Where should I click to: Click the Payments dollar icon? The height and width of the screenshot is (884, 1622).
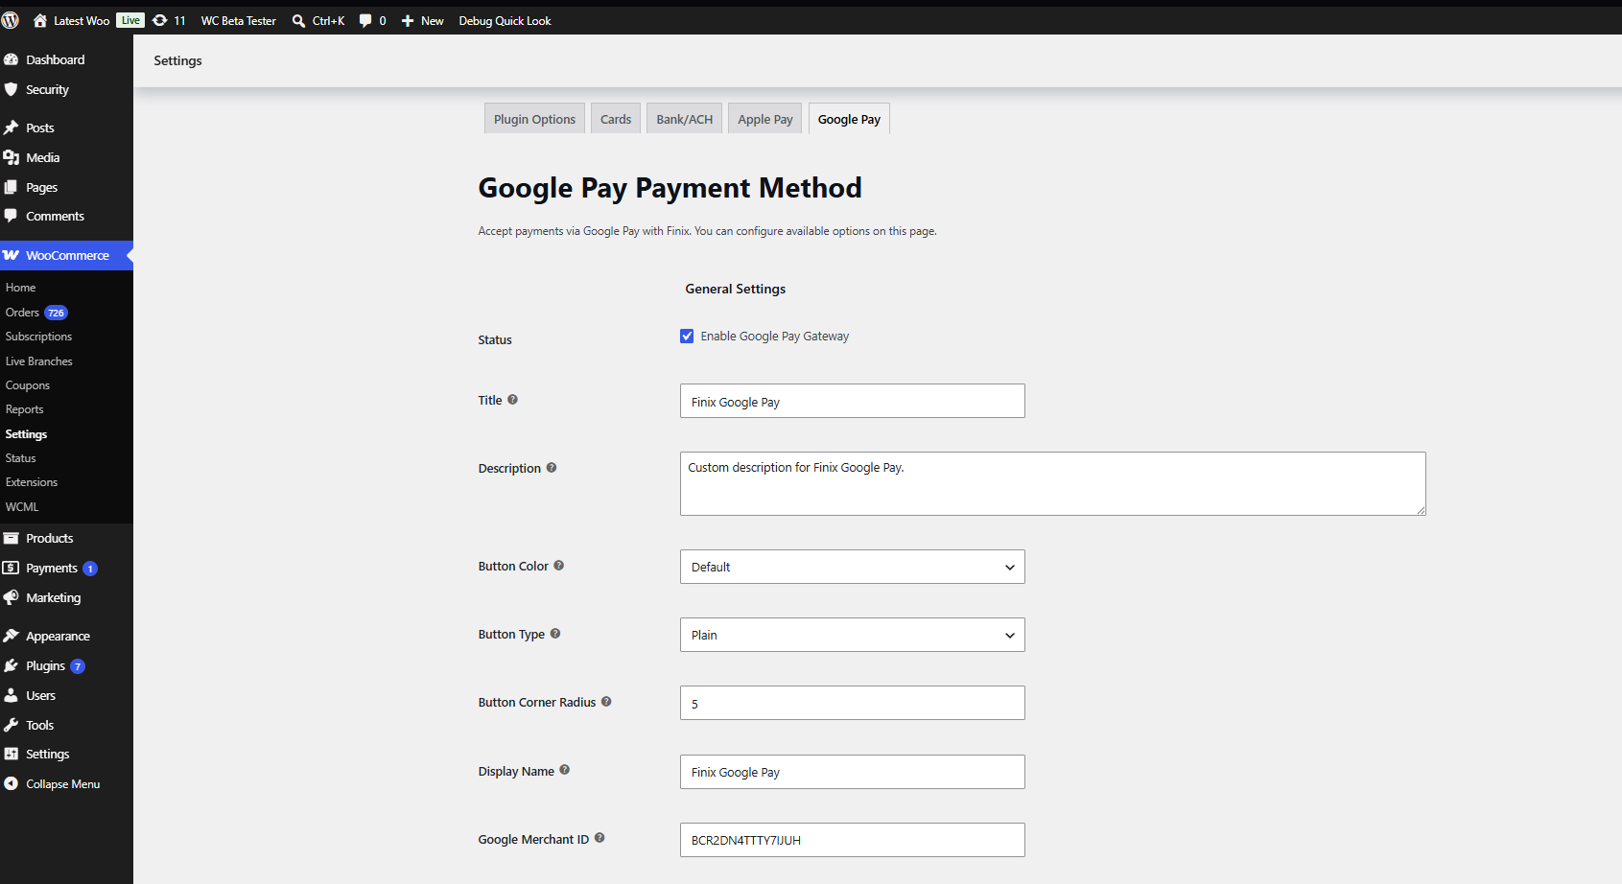click(12, 568)
